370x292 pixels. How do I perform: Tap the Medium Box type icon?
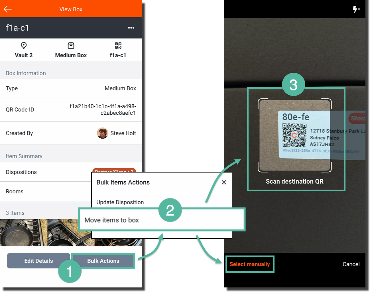[x=71, y=45]
